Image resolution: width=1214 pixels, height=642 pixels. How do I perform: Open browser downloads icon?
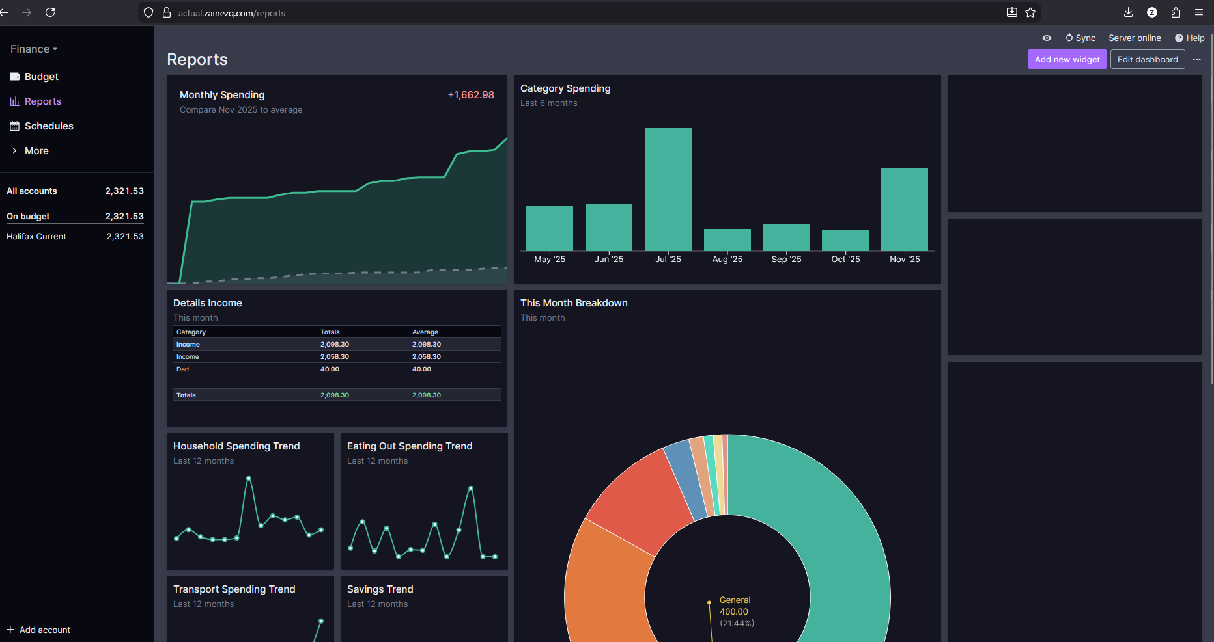(1129, 12)
